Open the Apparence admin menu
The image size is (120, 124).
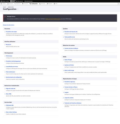click(x=18, y=4)
